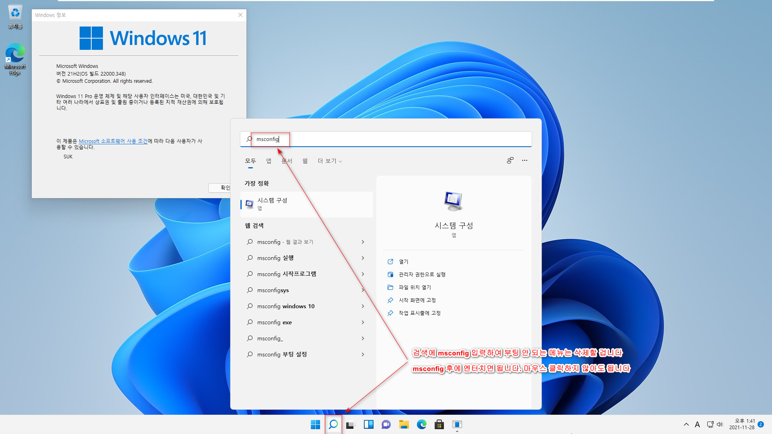Launch Microsoft Edge from the taskbar
Screen dimensions: 772x434
(x=422, y=424)
